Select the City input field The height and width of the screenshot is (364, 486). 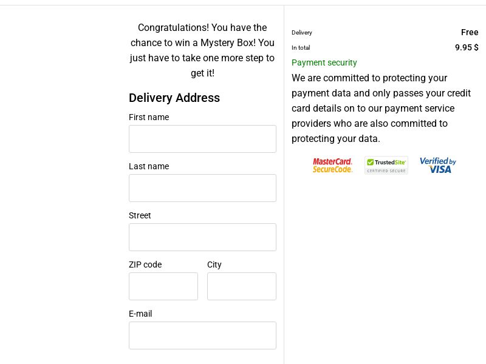[x=242, y=286]
